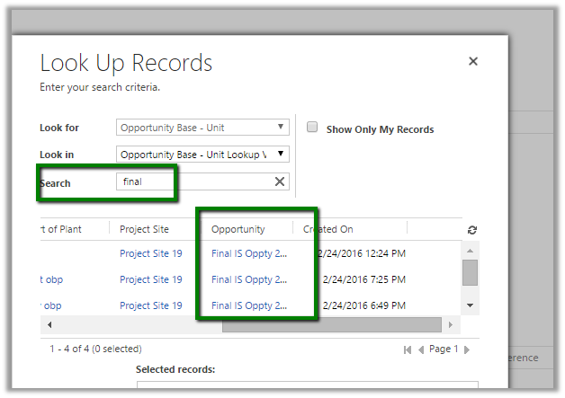Sort by Opportunity column header
This screenshot has height=398, width=565.
point(238,229)
